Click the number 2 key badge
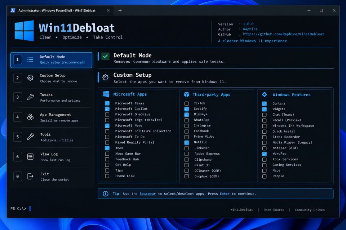This screenshot has width=346, height=230. [17, 78]
